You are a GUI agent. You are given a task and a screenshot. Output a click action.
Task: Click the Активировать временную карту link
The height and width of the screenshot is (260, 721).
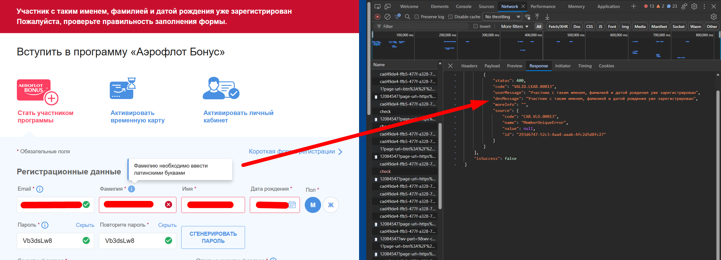138,117
